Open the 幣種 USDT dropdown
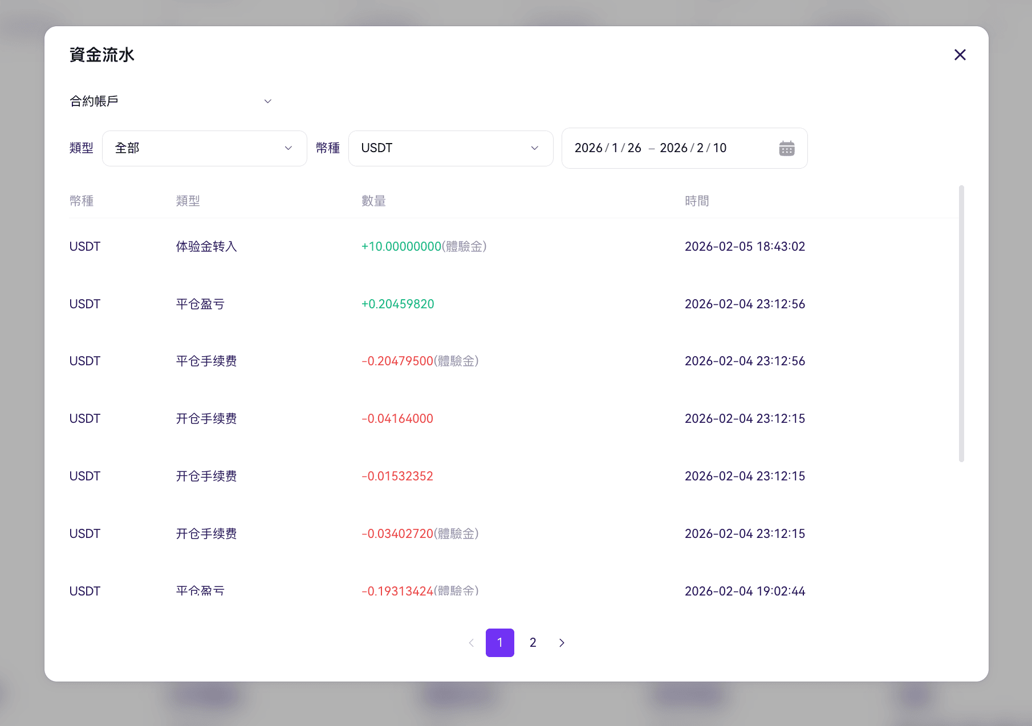 451,148
